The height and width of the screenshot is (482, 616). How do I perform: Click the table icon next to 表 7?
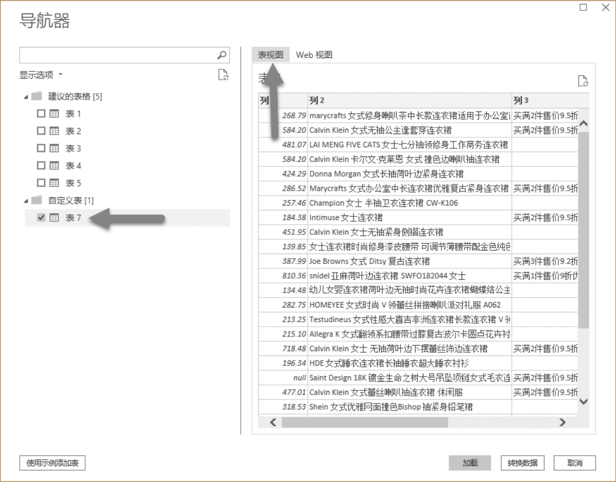pos(54,218)
